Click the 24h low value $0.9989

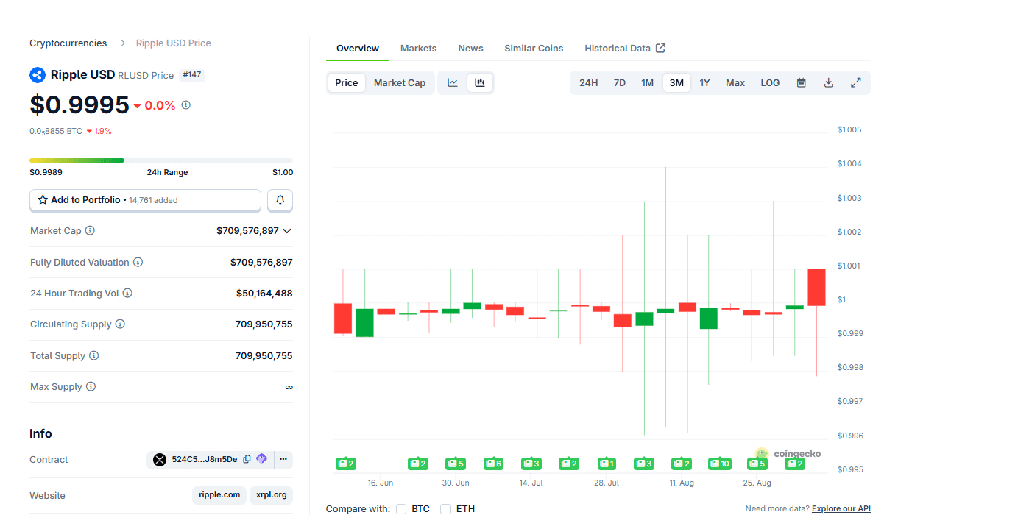pos(46,172)
